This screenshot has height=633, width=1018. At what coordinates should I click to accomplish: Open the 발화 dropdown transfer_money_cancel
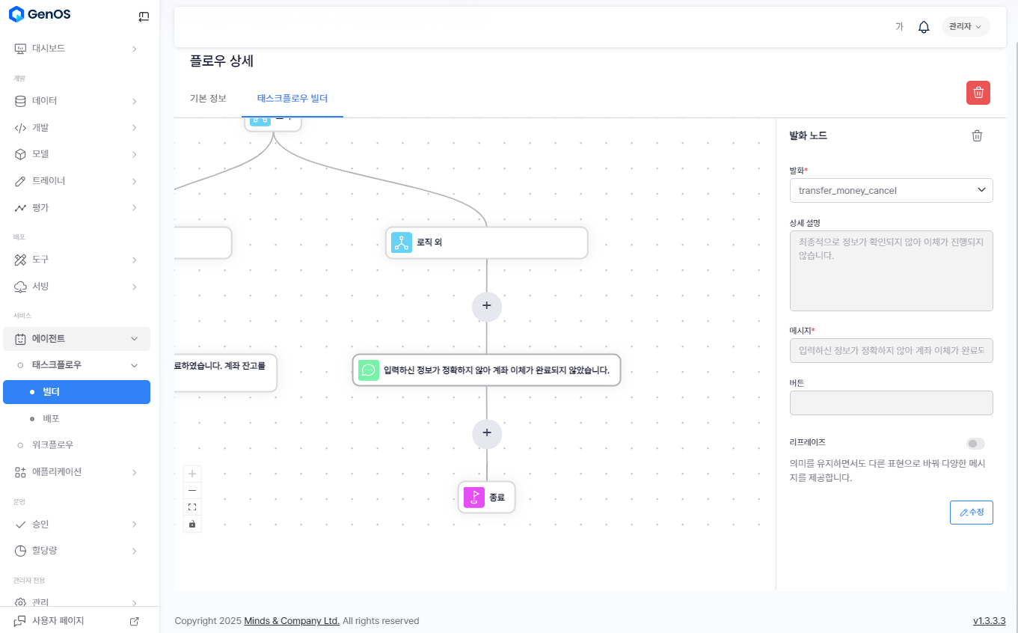pos(891,191)
